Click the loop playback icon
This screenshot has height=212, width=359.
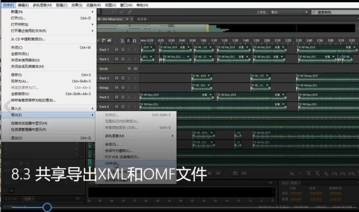(235, 173)
